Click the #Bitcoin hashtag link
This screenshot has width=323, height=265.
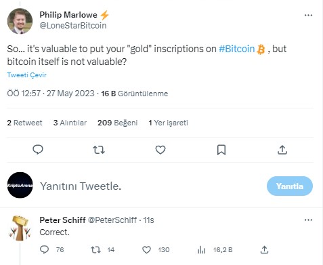236,49
